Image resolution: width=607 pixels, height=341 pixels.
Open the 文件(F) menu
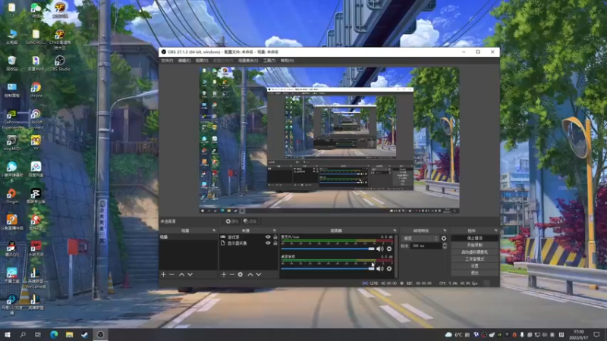tap(167, 61)
